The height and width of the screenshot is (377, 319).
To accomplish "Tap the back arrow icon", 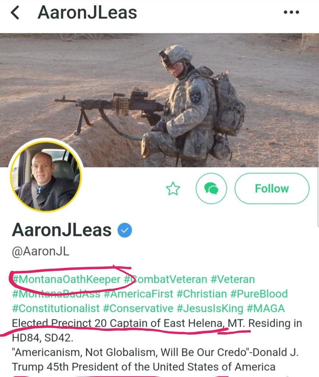I will click(x=15, y=13).
